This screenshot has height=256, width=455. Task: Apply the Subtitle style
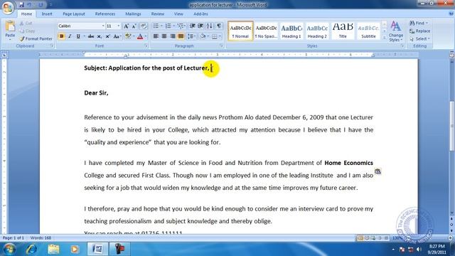pos(368,31)
